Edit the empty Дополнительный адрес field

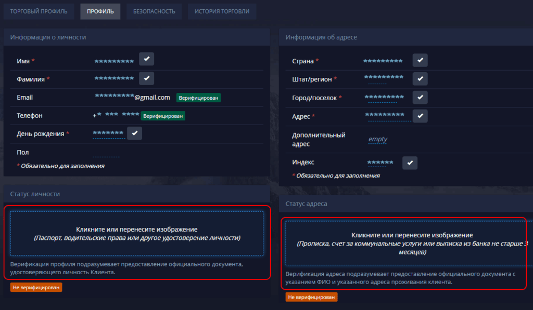point(377,139)
